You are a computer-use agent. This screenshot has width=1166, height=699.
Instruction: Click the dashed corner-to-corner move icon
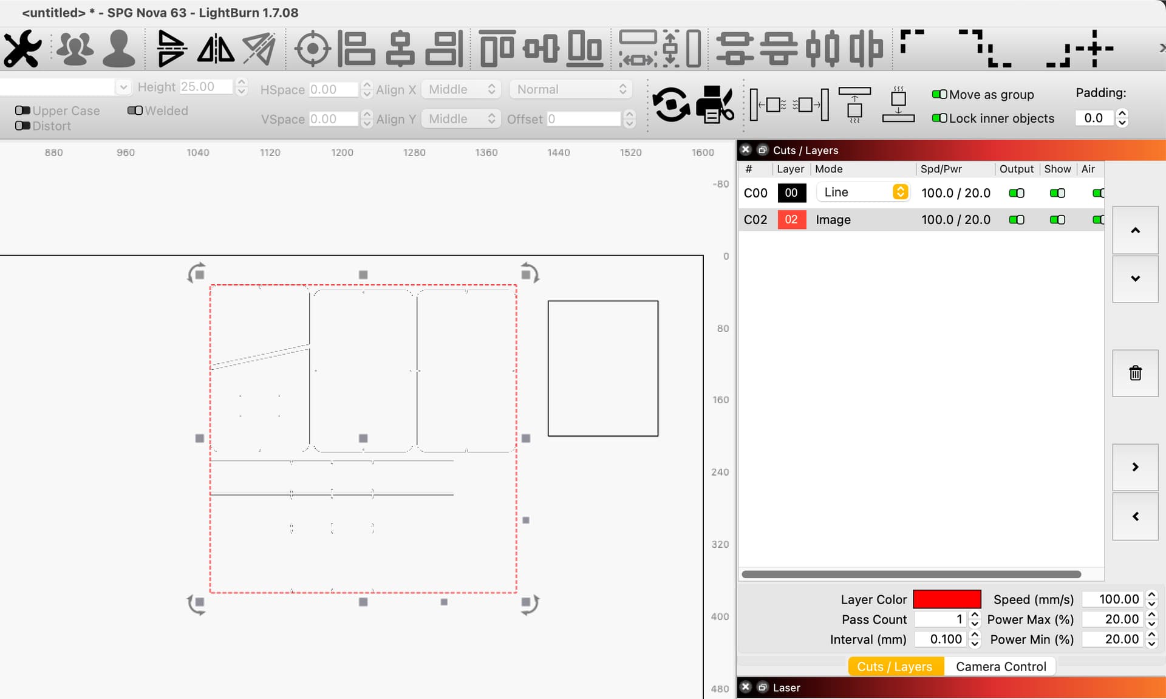point(985,49)
